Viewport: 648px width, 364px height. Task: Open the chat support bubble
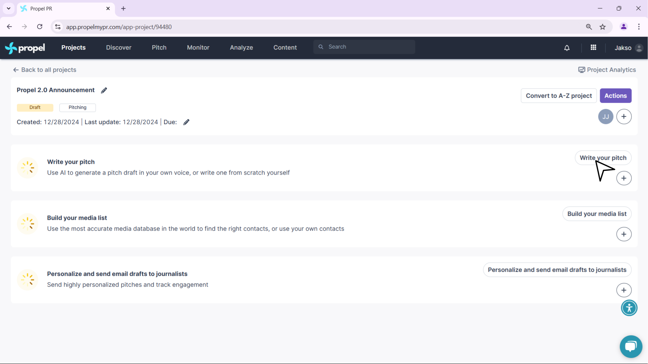631,346
